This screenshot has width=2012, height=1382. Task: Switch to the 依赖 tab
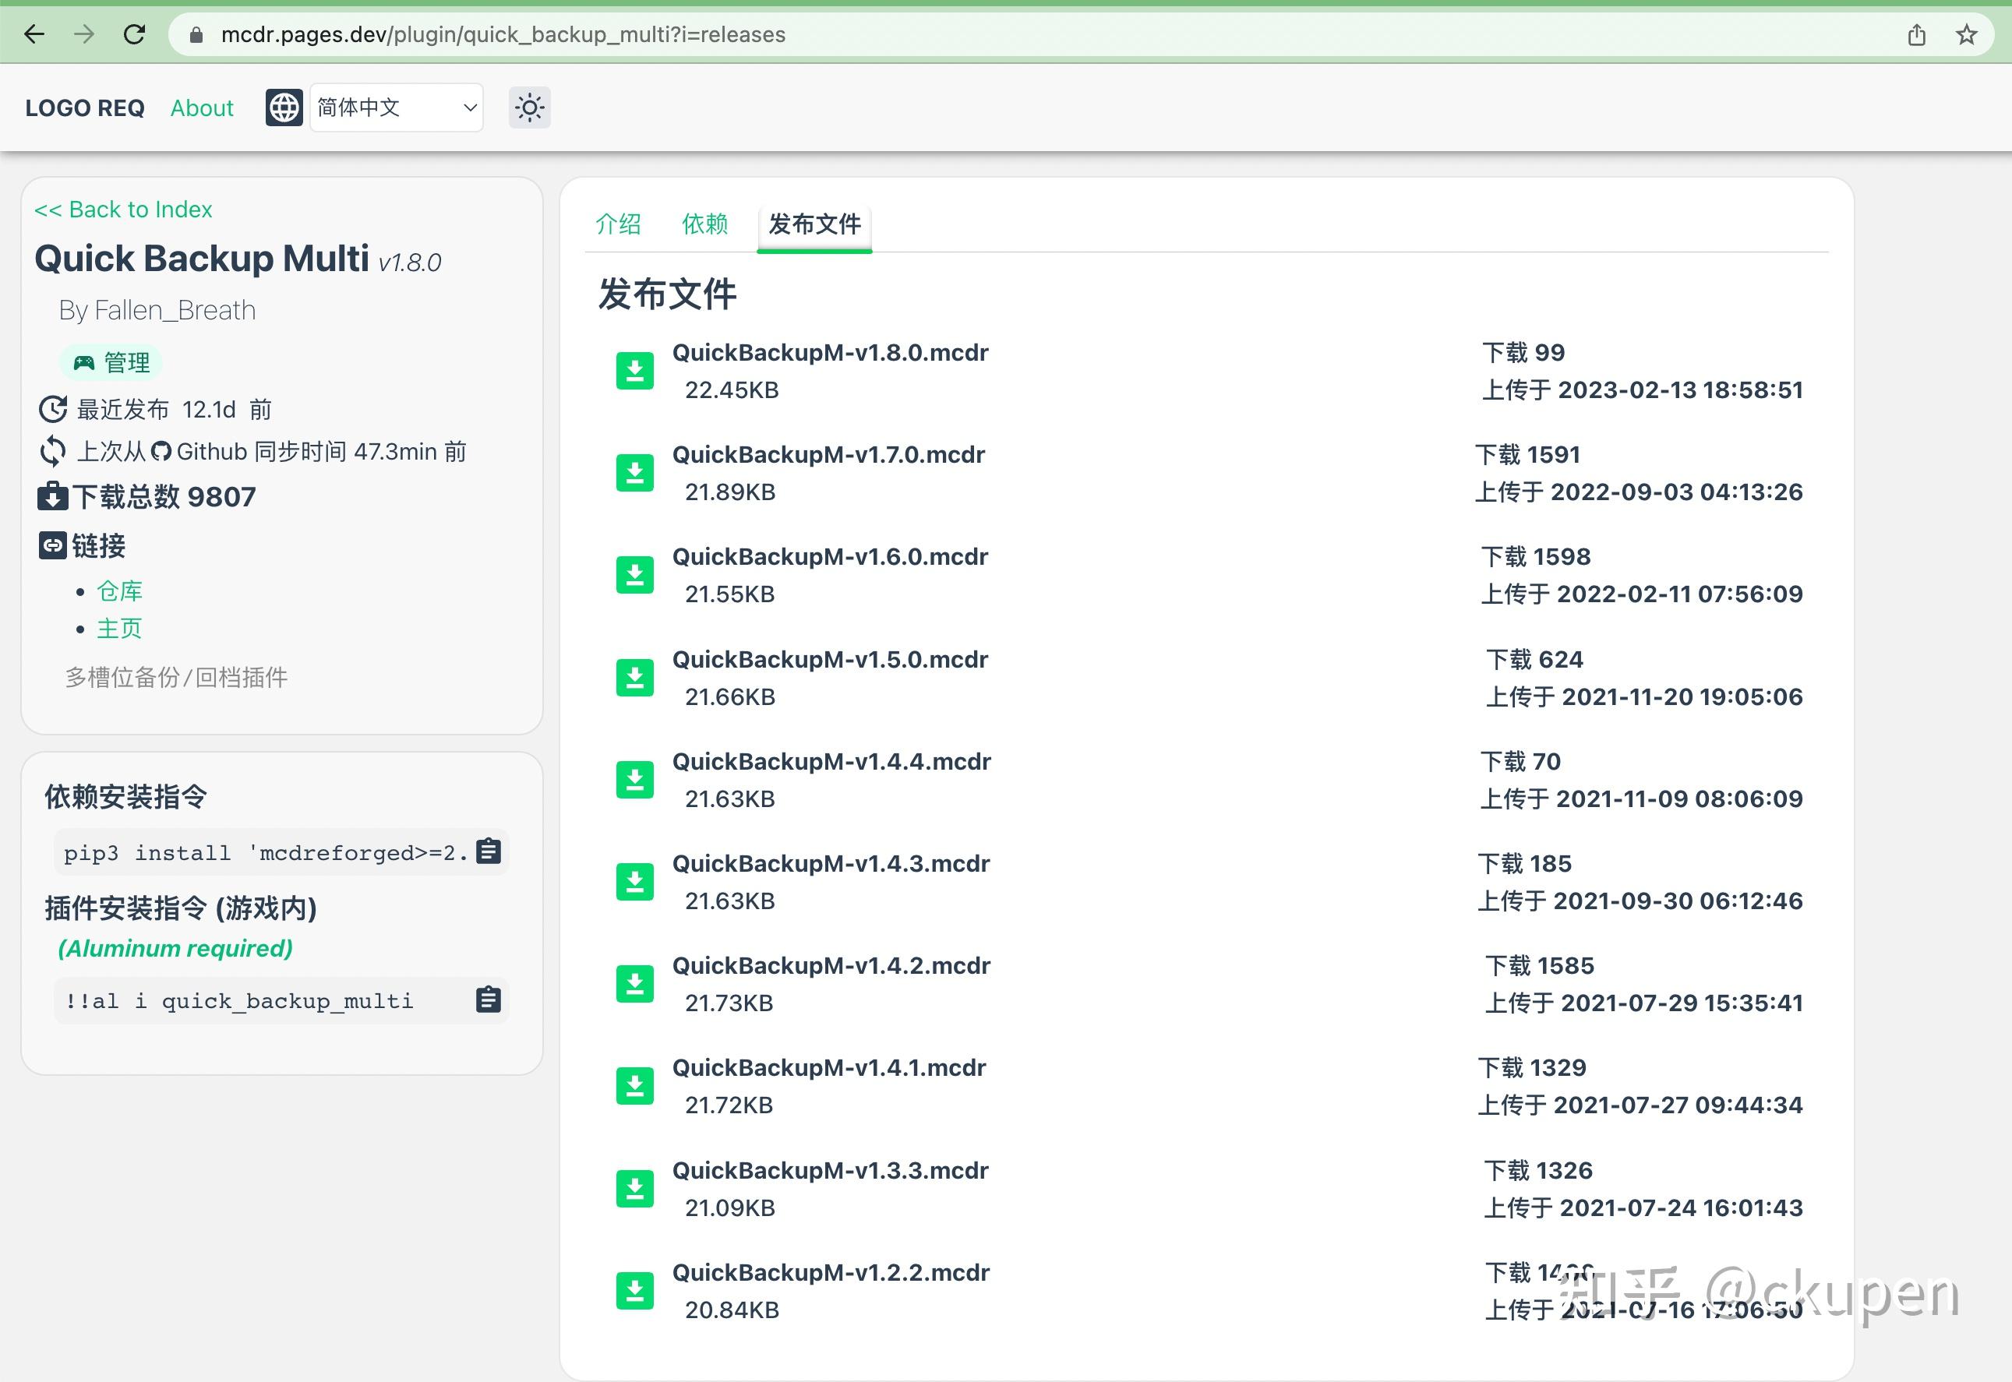tap(704, 224)
